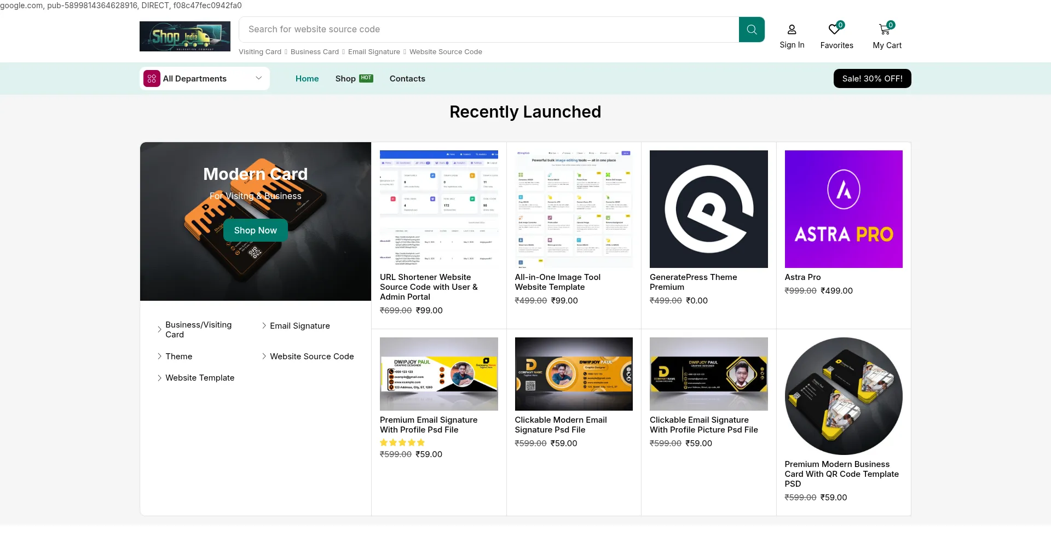Open the Astra Pro product link

tap(803, 277)
